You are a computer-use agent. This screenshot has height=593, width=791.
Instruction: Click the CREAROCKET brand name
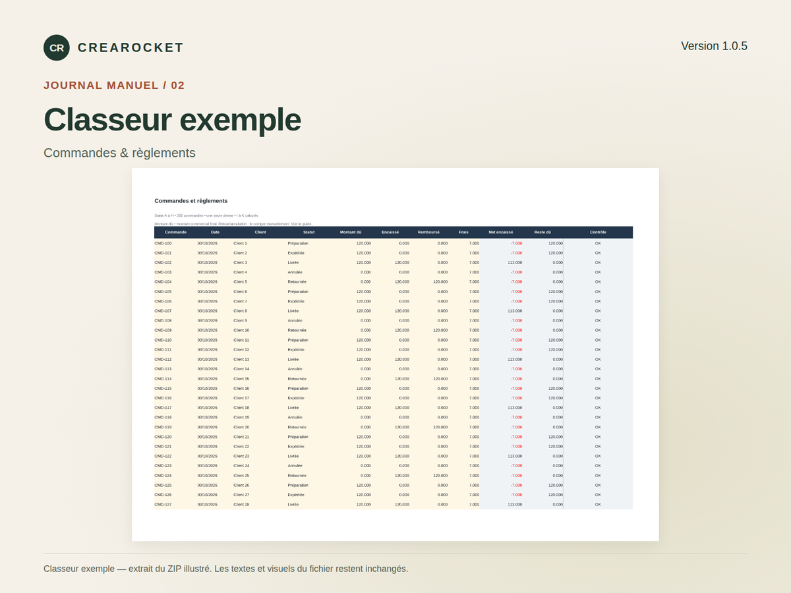coord(131,47)
